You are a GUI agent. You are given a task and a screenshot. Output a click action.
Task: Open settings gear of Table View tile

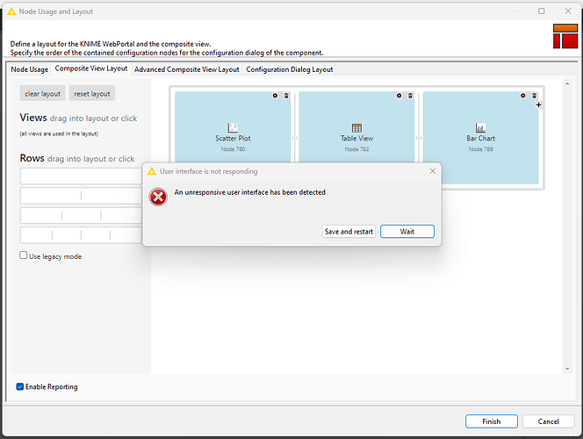point(399,96)
